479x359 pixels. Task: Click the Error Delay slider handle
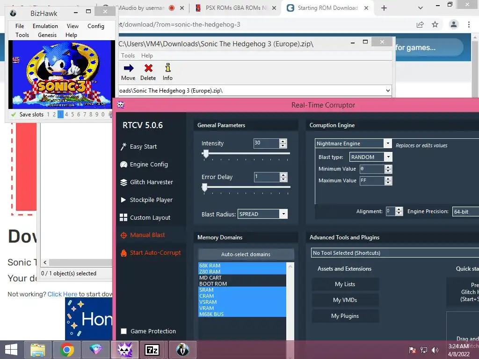click(x=205, y=187)
